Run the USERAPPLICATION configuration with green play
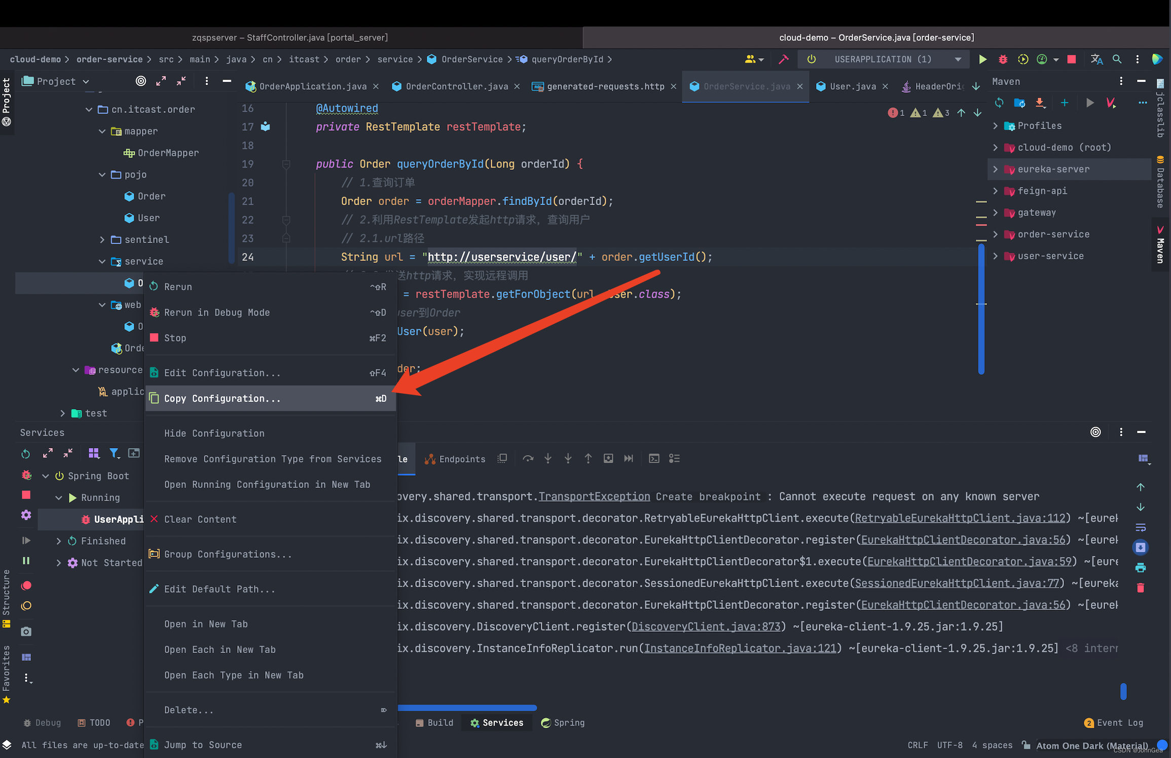Image resolution: width=1171 pixels, height=758 pixels. (x=982, y=59)
